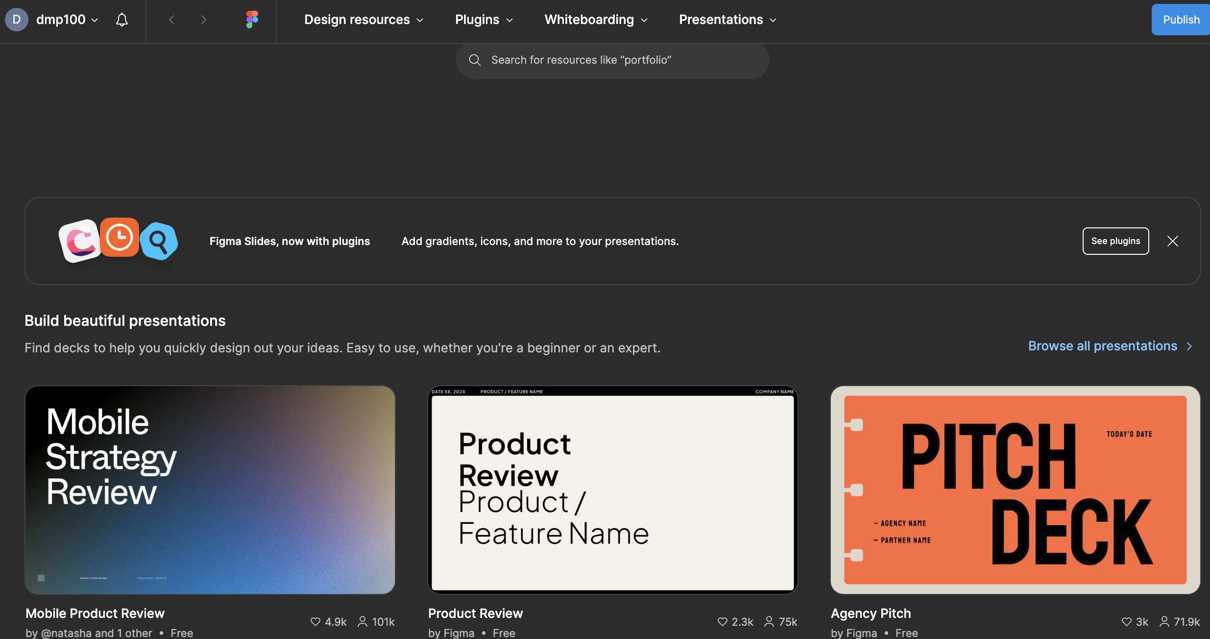Viewport: 1210px width, 639px height.
Task: Expand the Plugins dropdown menu
Action: pyautogui.click(x=484, y=20)
